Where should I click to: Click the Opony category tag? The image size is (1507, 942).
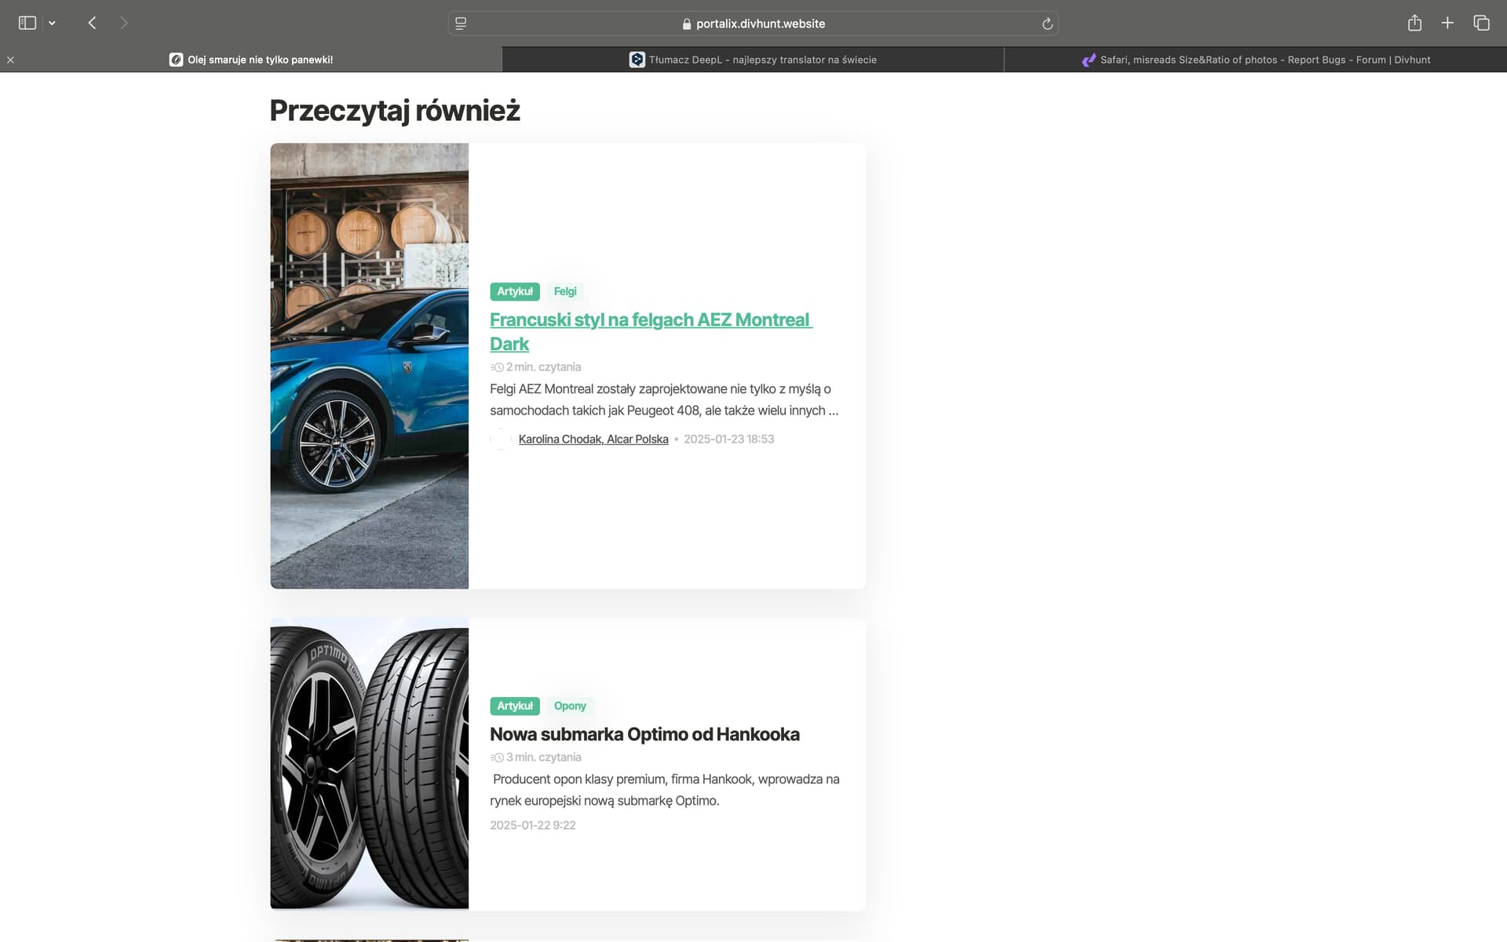570,706
